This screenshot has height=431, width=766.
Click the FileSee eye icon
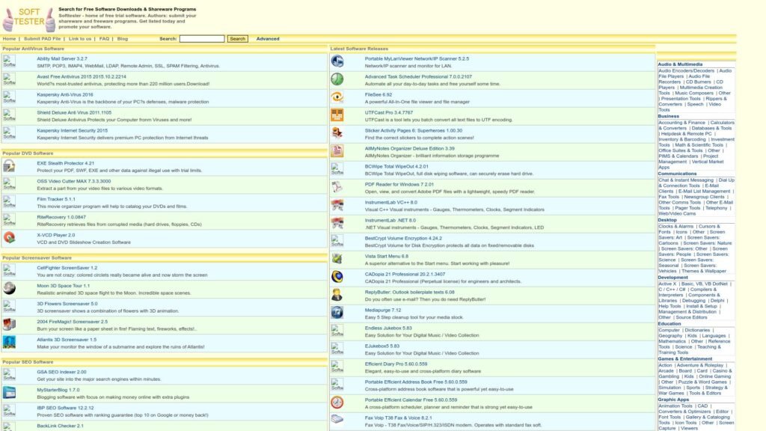pos(337,97)
